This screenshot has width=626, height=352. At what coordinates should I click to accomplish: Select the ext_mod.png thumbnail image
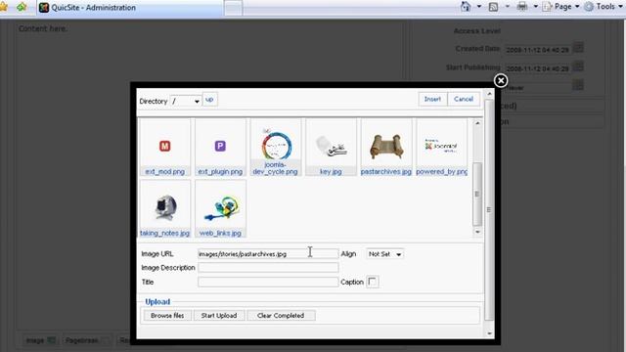[x=165, y=146]
